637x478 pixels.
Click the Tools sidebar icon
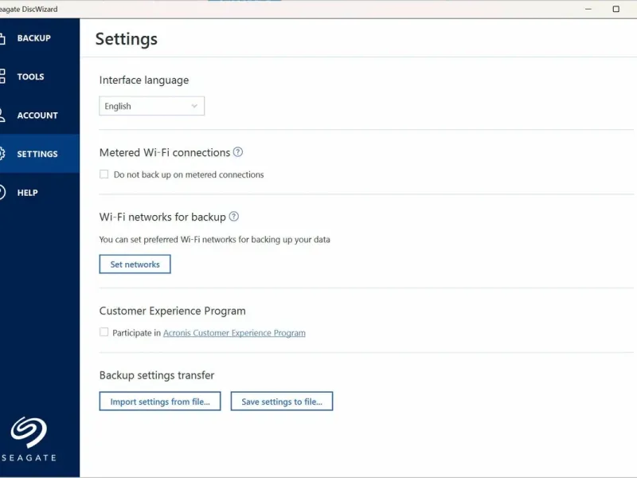pos(2,76)
